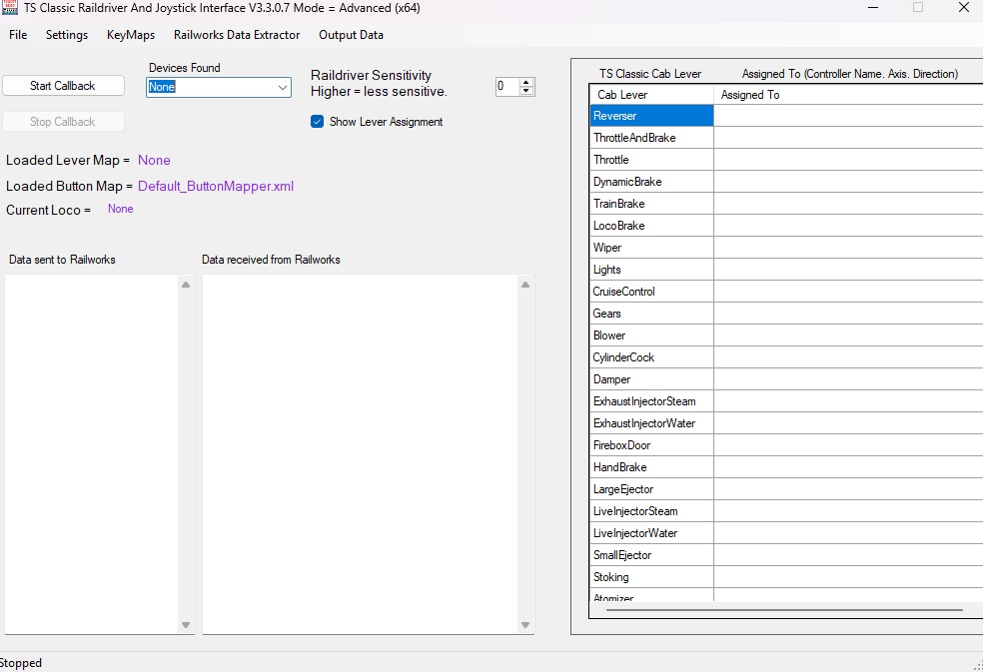Select the FireboxDoor lever row
Image resolution: width=983 pixels, height=672 pixels.
(x=651, y=445)
